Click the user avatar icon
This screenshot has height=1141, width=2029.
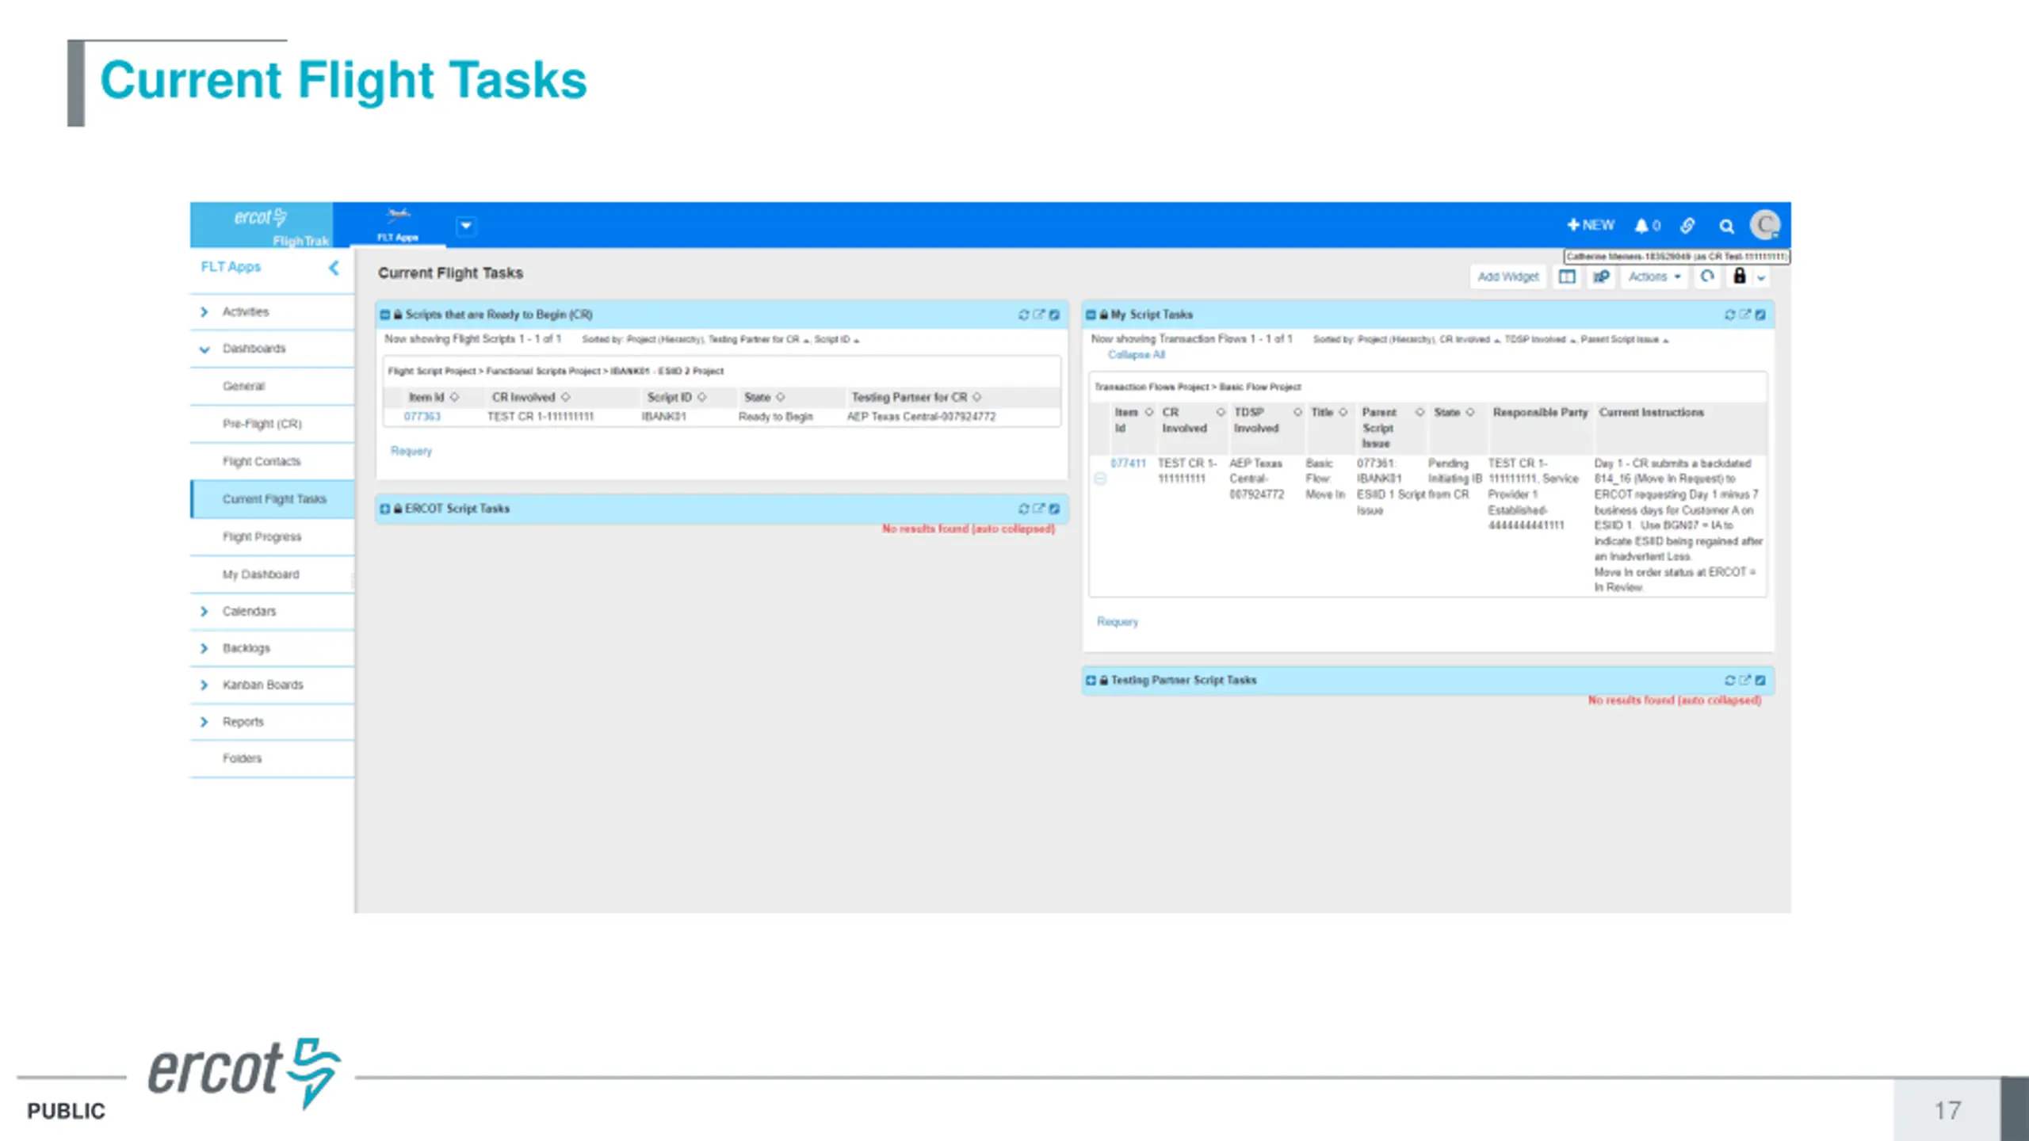pyautogui.click(x=1765, y=225)
